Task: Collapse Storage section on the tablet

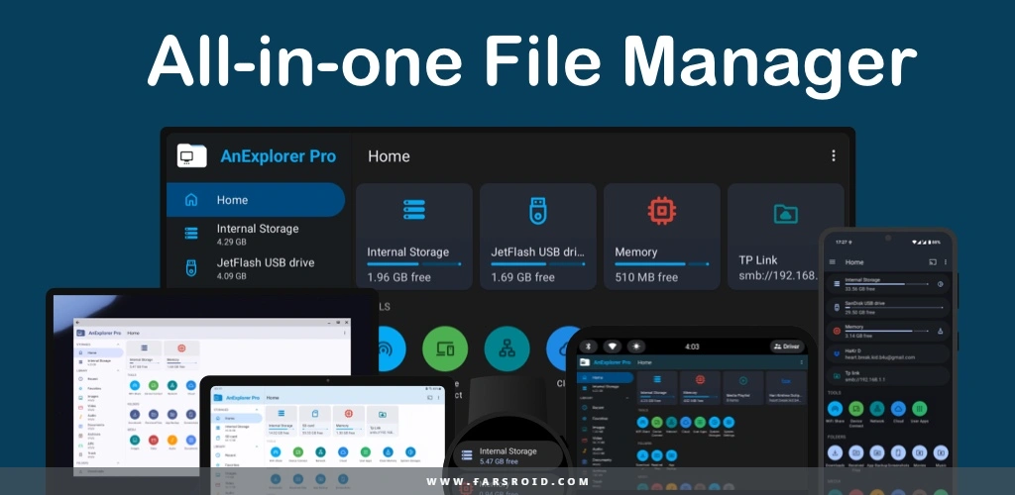Action: 257,410
